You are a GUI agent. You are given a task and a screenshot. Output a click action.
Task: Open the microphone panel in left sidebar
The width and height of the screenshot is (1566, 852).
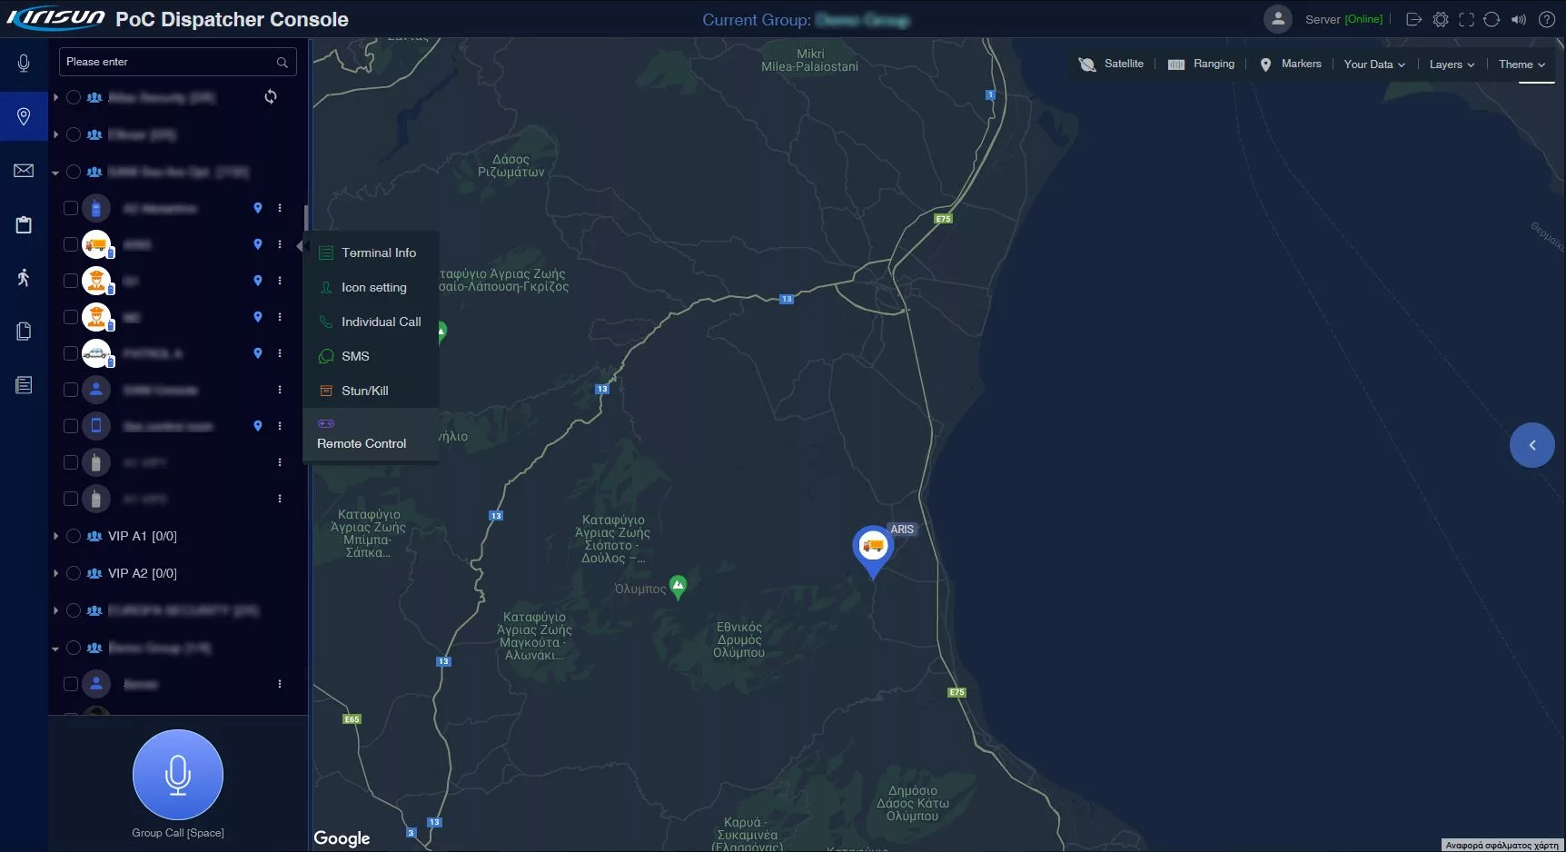(x=24, y=63)
